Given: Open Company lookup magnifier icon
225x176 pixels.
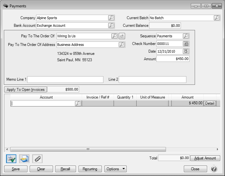Looking at the screenshot, I should tap(111, 18).
